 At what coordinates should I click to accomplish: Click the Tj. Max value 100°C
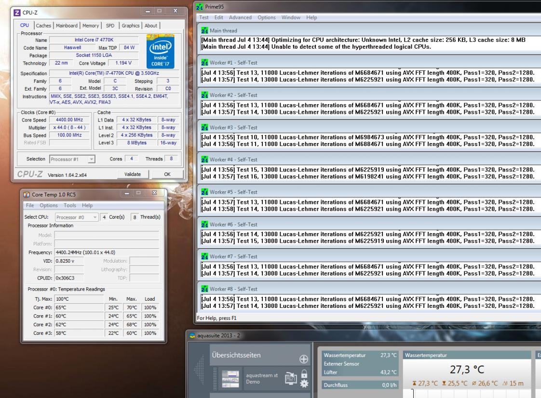click(x=79, y=299)
